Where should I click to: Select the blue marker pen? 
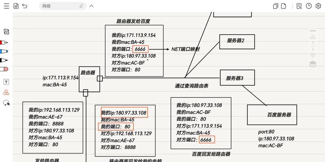[4, 51]
